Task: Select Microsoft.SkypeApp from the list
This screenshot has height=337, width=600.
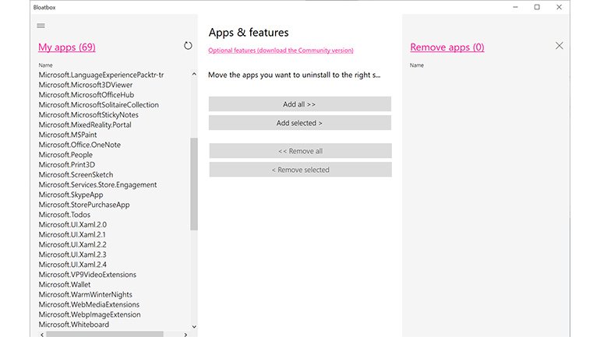Action: (70, 195)
